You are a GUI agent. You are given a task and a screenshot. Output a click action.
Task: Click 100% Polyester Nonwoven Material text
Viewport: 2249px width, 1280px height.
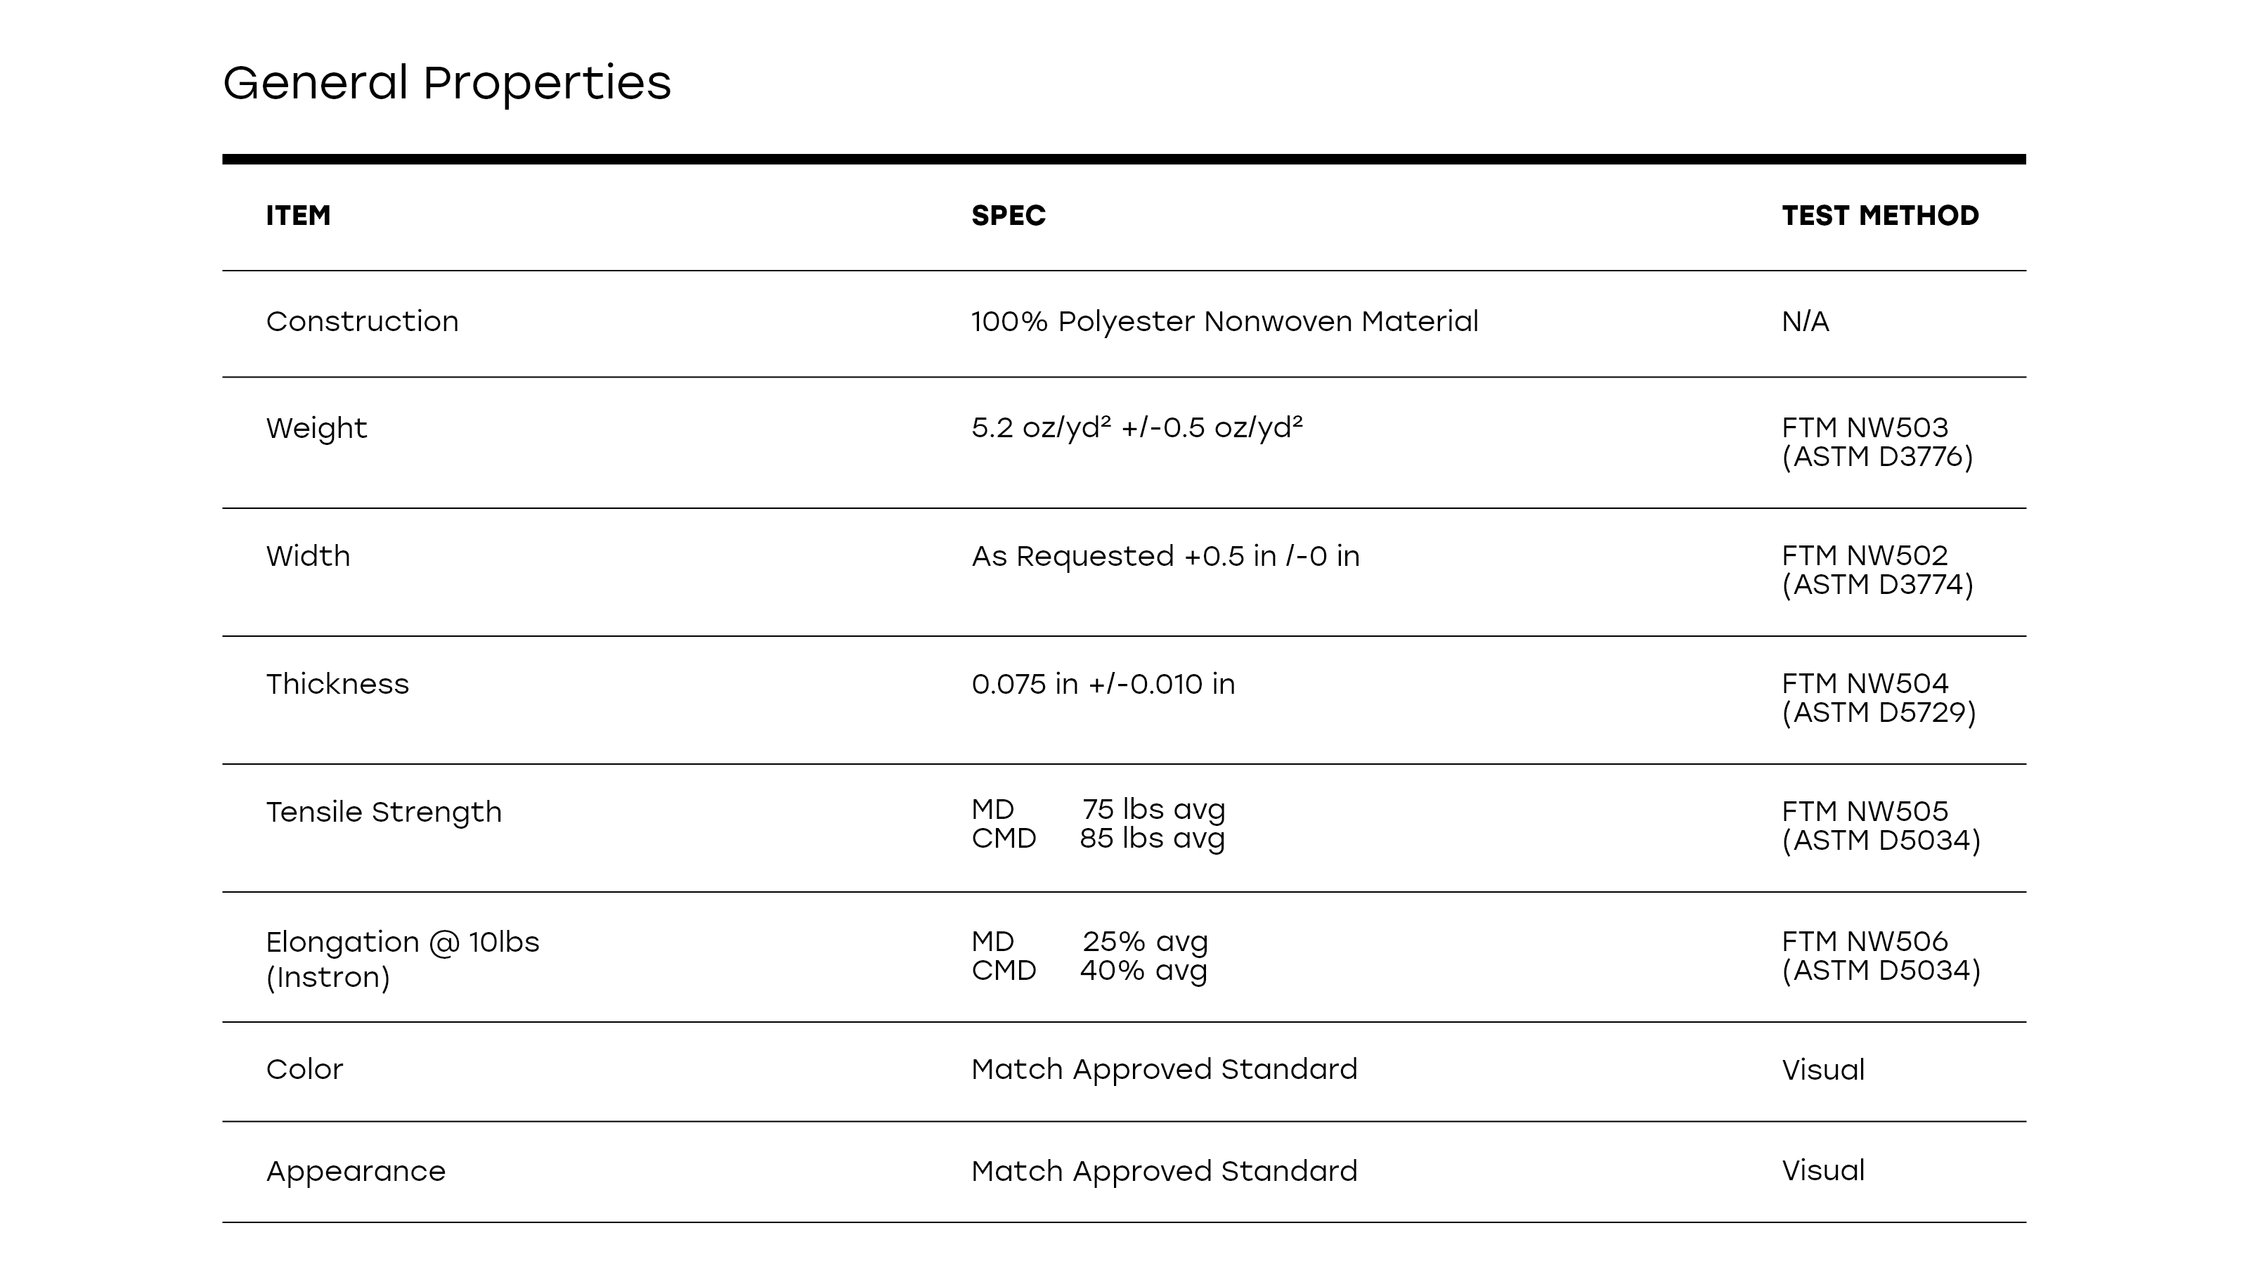(x=1224, y=322)
